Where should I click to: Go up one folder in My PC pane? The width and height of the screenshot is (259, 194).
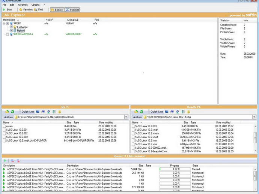(x=7, y=112)
